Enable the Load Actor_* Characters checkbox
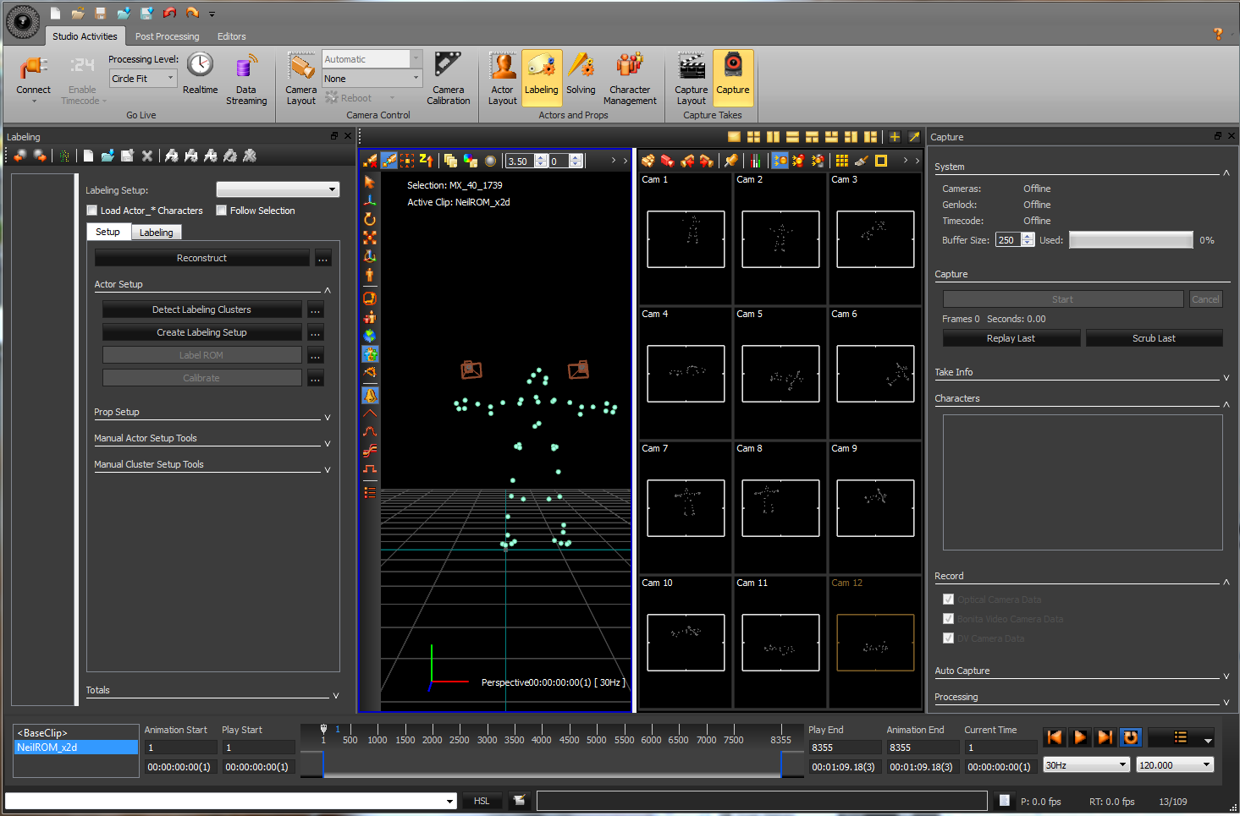The width and height of the screenshot is (1240, 816). click(92, 211)
